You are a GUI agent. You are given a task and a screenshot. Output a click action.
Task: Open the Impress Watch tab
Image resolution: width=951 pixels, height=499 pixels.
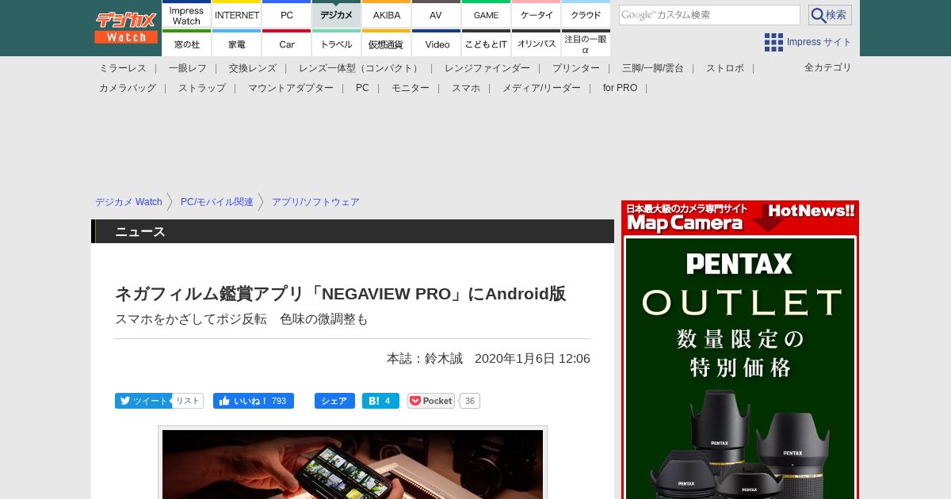pyautogui.click(x=187, y=14)
